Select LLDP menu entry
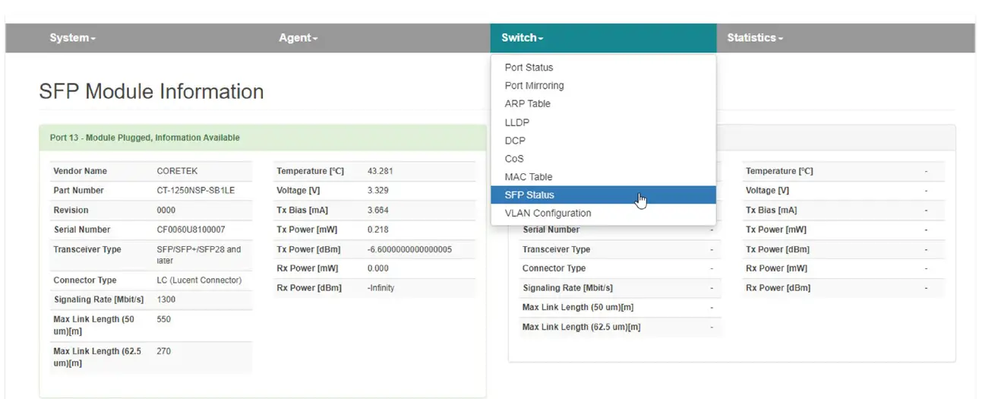 tap(604, 122)
